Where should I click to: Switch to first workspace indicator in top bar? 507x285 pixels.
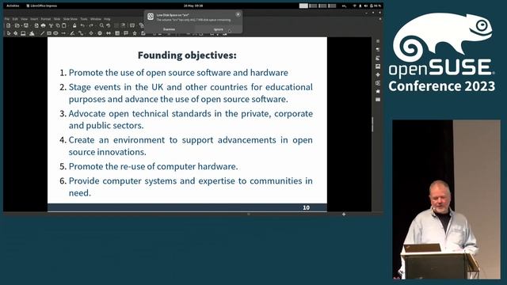click(x=303, y=6)
